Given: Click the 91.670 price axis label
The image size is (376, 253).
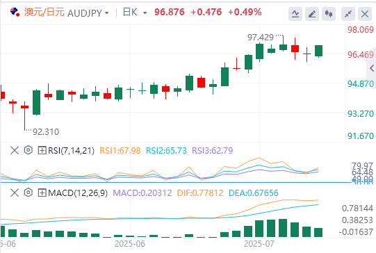Looking at the screenshot, I should pos(361,136).
